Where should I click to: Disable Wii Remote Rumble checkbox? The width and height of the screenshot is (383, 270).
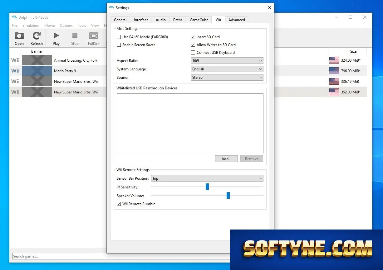coord(119,204)
